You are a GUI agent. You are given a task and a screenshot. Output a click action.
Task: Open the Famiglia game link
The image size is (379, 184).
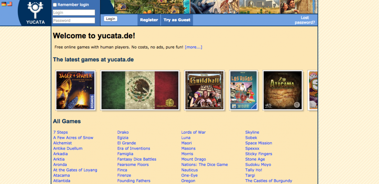[125, 154]
